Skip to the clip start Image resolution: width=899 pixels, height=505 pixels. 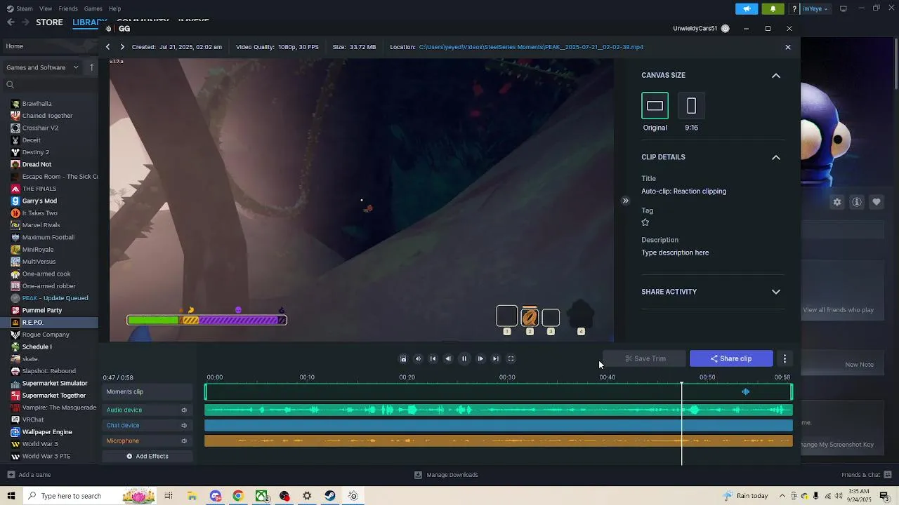[x=433, y=358]
